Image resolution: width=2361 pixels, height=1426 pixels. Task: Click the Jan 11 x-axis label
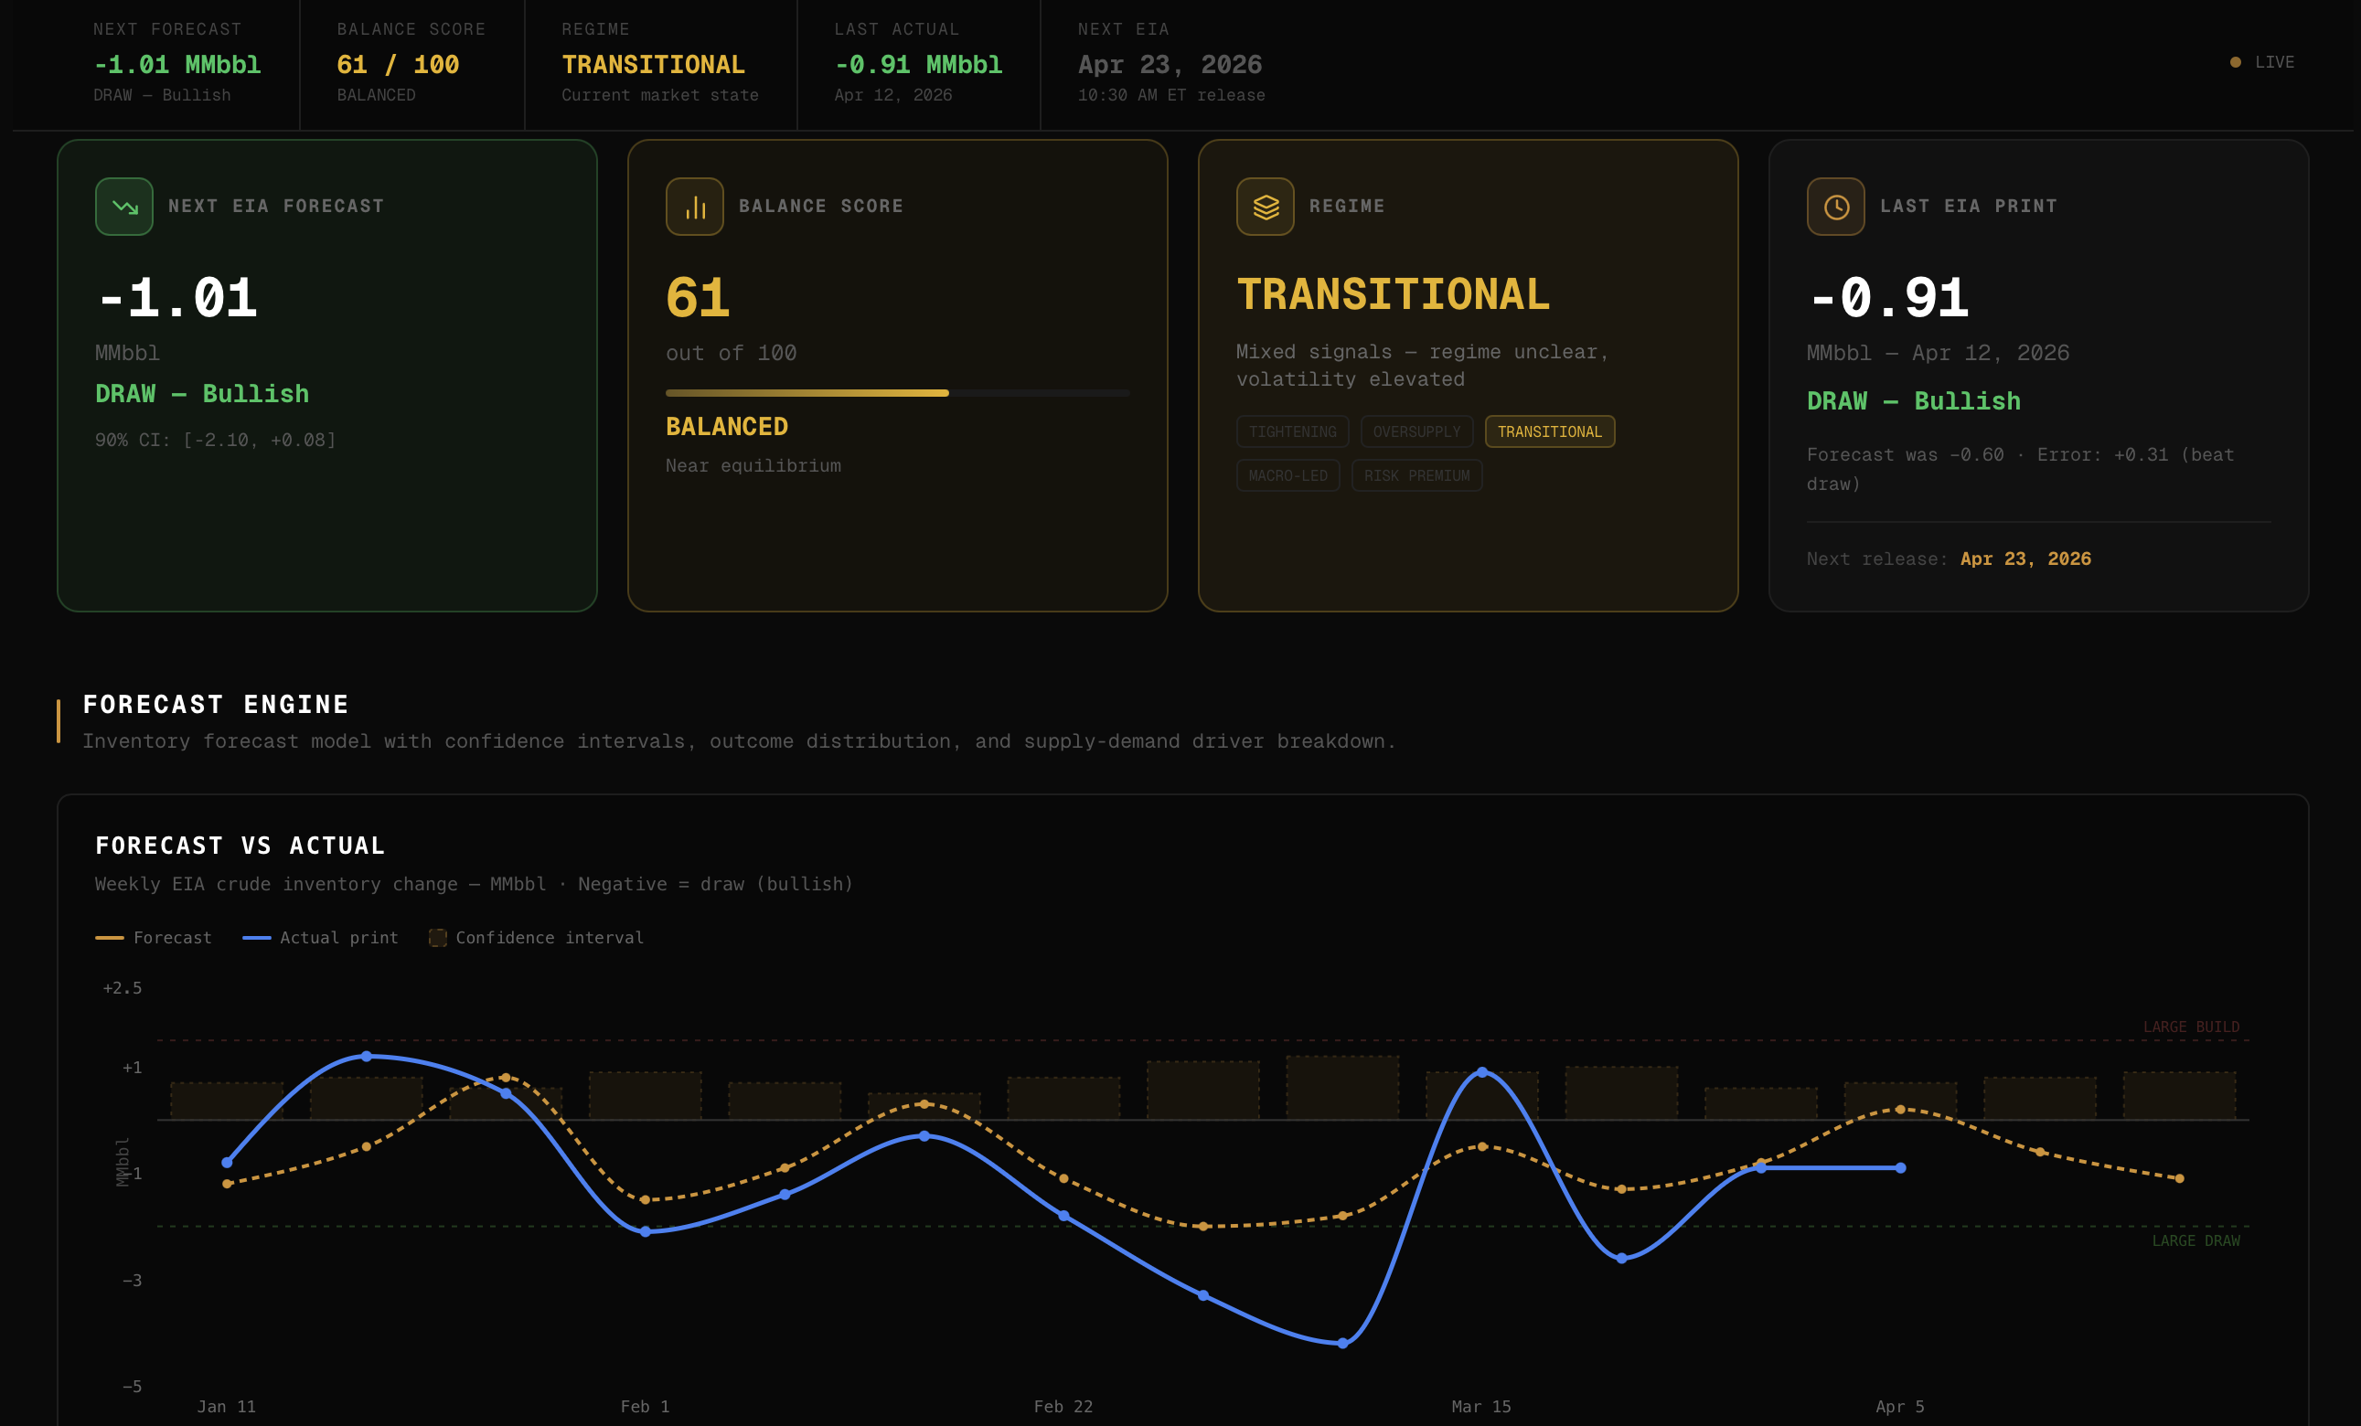pos(226,1407)
